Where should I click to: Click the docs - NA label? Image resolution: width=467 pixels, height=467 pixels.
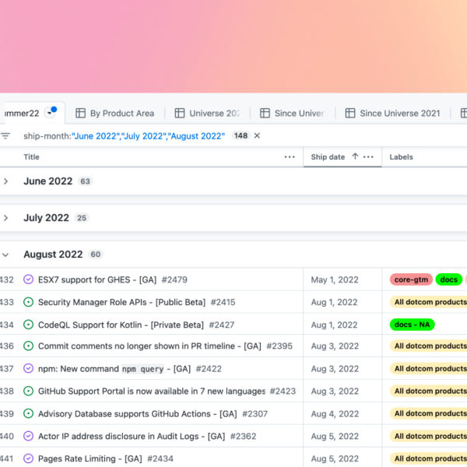coord(413,325)
